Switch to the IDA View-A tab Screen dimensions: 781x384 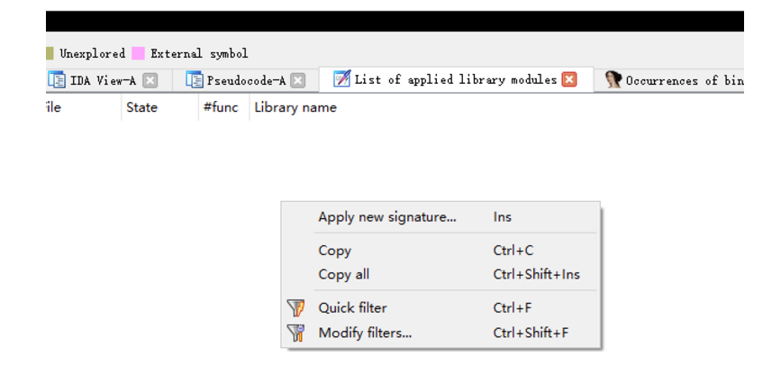103,80
